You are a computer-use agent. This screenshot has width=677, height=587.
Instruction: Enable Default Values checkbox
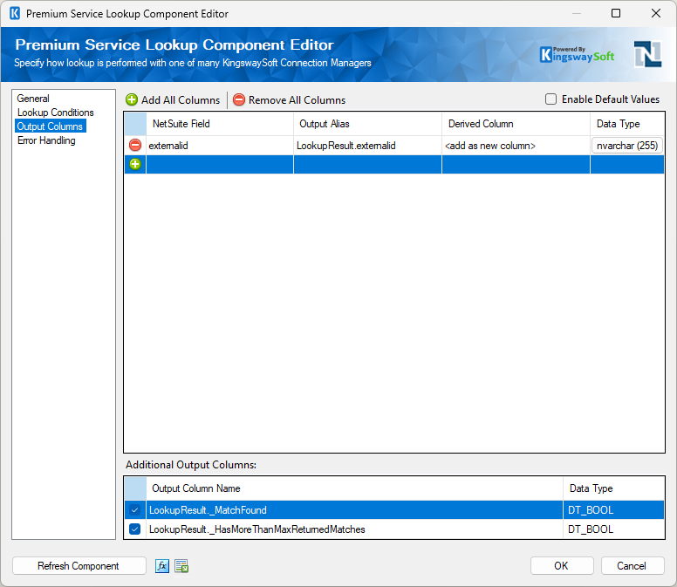(x=550, y=99)
